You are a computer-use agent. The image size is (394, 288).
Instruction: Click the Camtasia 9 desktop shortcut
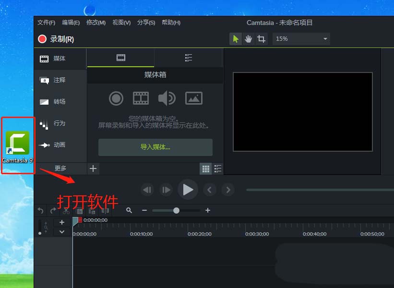pos(18,147)
